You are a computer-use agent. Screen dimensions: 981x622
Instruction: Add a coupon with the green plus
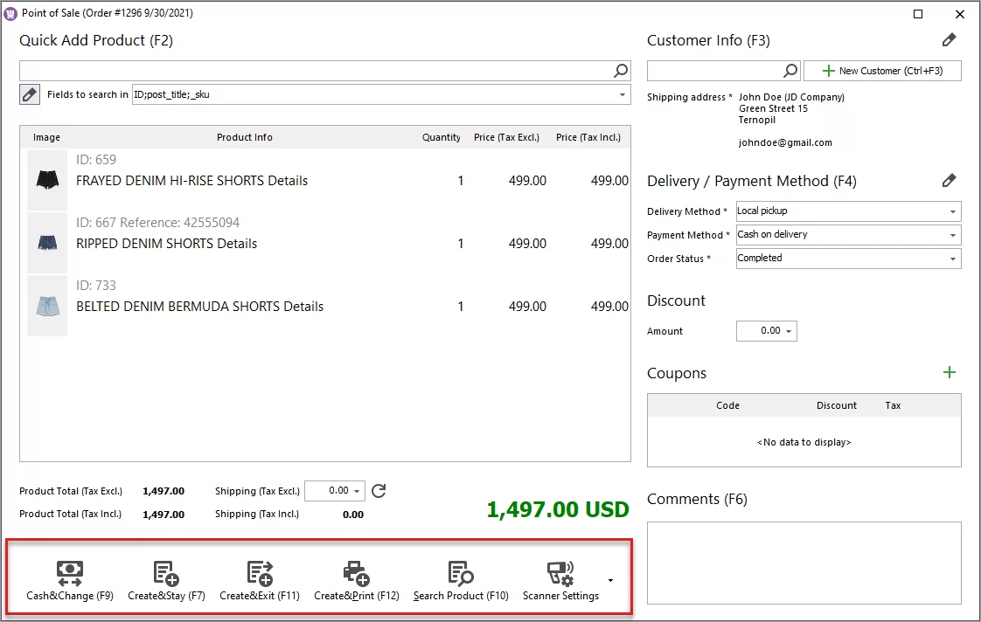(x=950, y=372)
